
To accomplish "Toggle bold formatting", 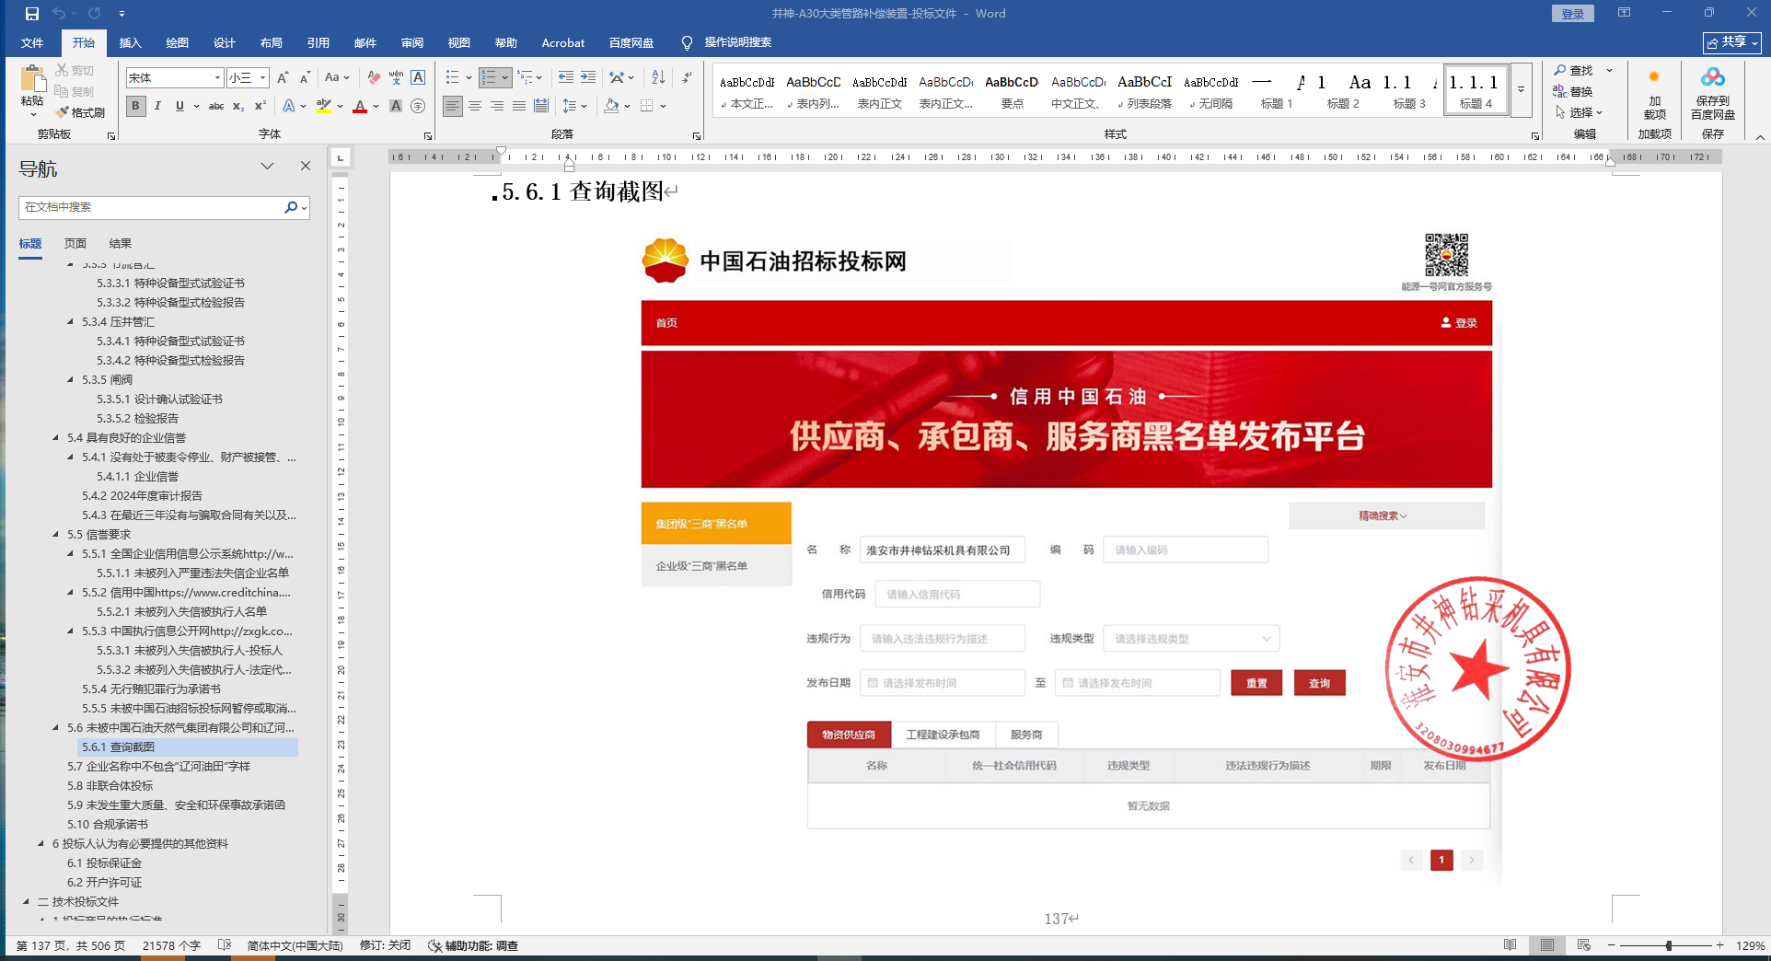I will click(x=135, y=106).
